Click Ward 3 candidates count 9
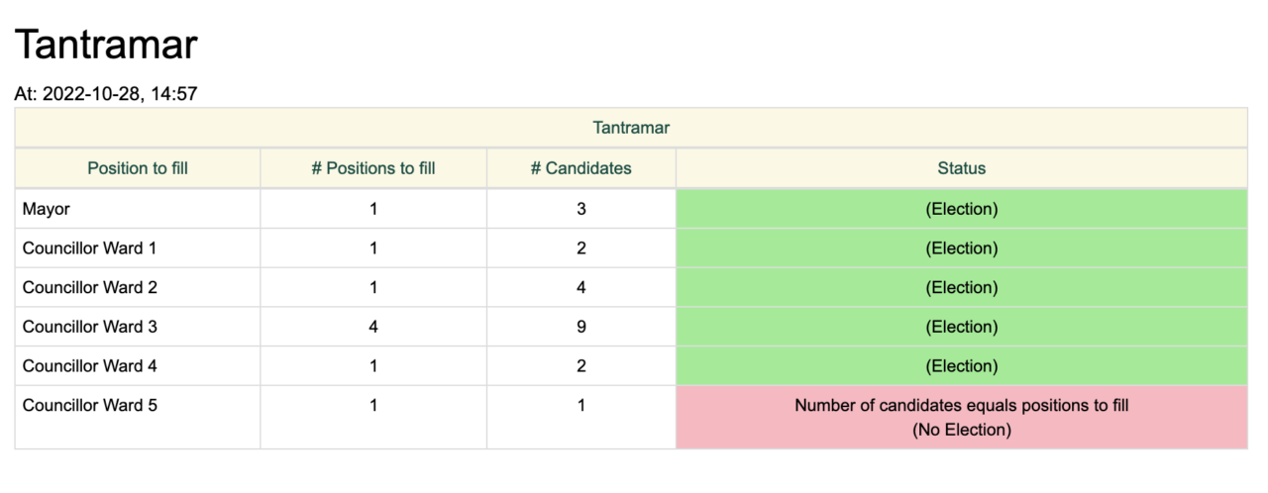The width and height of the screenshot is (1268, 493). 581,327
